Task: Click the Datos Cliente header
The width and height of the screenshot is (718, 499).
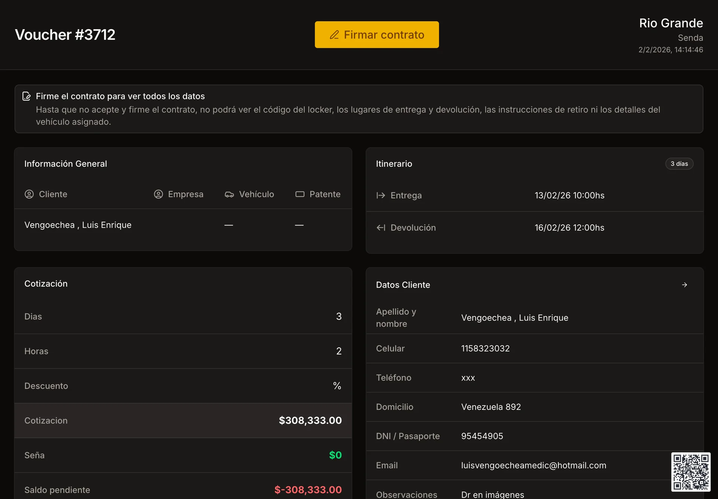Action: click(x=403, y=285)
